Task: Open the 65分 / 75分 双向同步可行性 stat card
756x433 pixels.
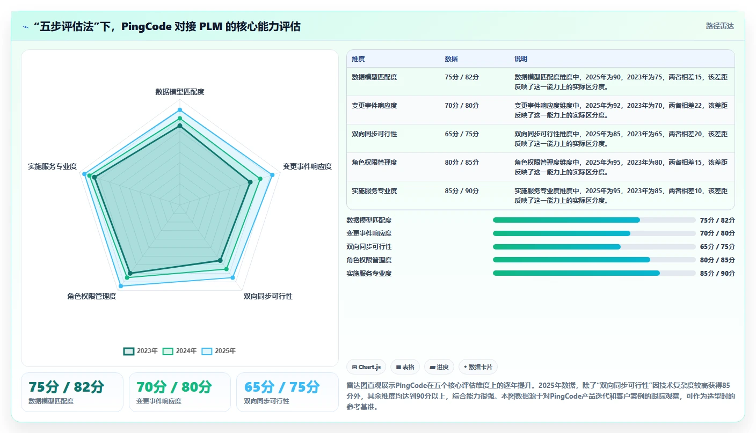Action: tap(287, 392)
